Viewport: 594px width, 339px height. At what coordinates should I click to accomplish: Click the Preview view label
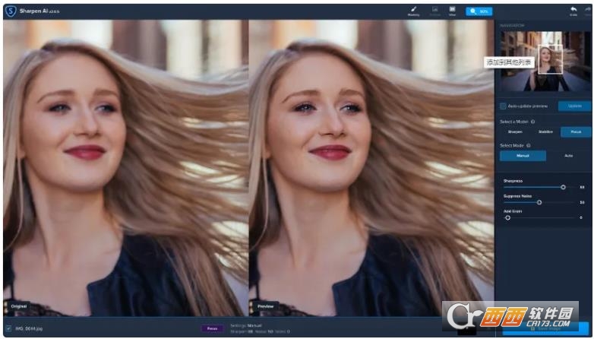[x=265, y=306]
